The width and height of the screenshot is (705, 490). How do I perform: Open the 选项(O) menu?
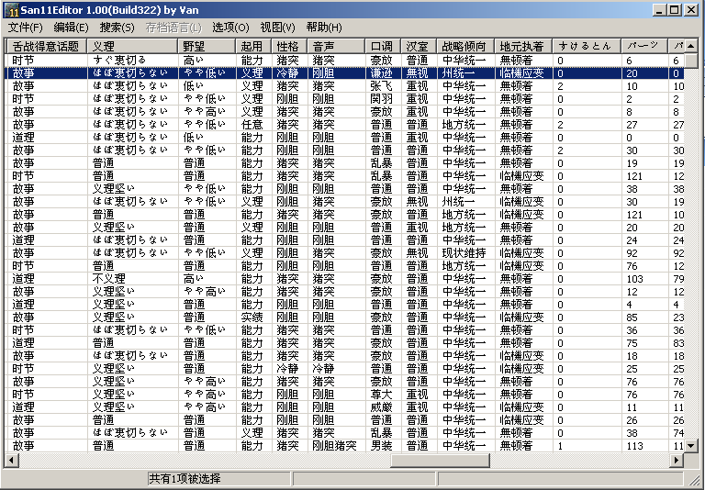coord(229,28)
